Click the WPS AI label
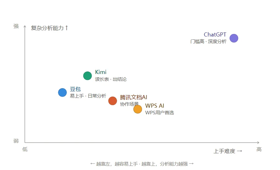 [155, 106]
